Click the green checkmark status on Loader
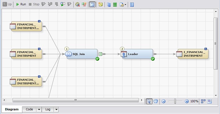The image size is (220, 114). (x=153, y=59)
